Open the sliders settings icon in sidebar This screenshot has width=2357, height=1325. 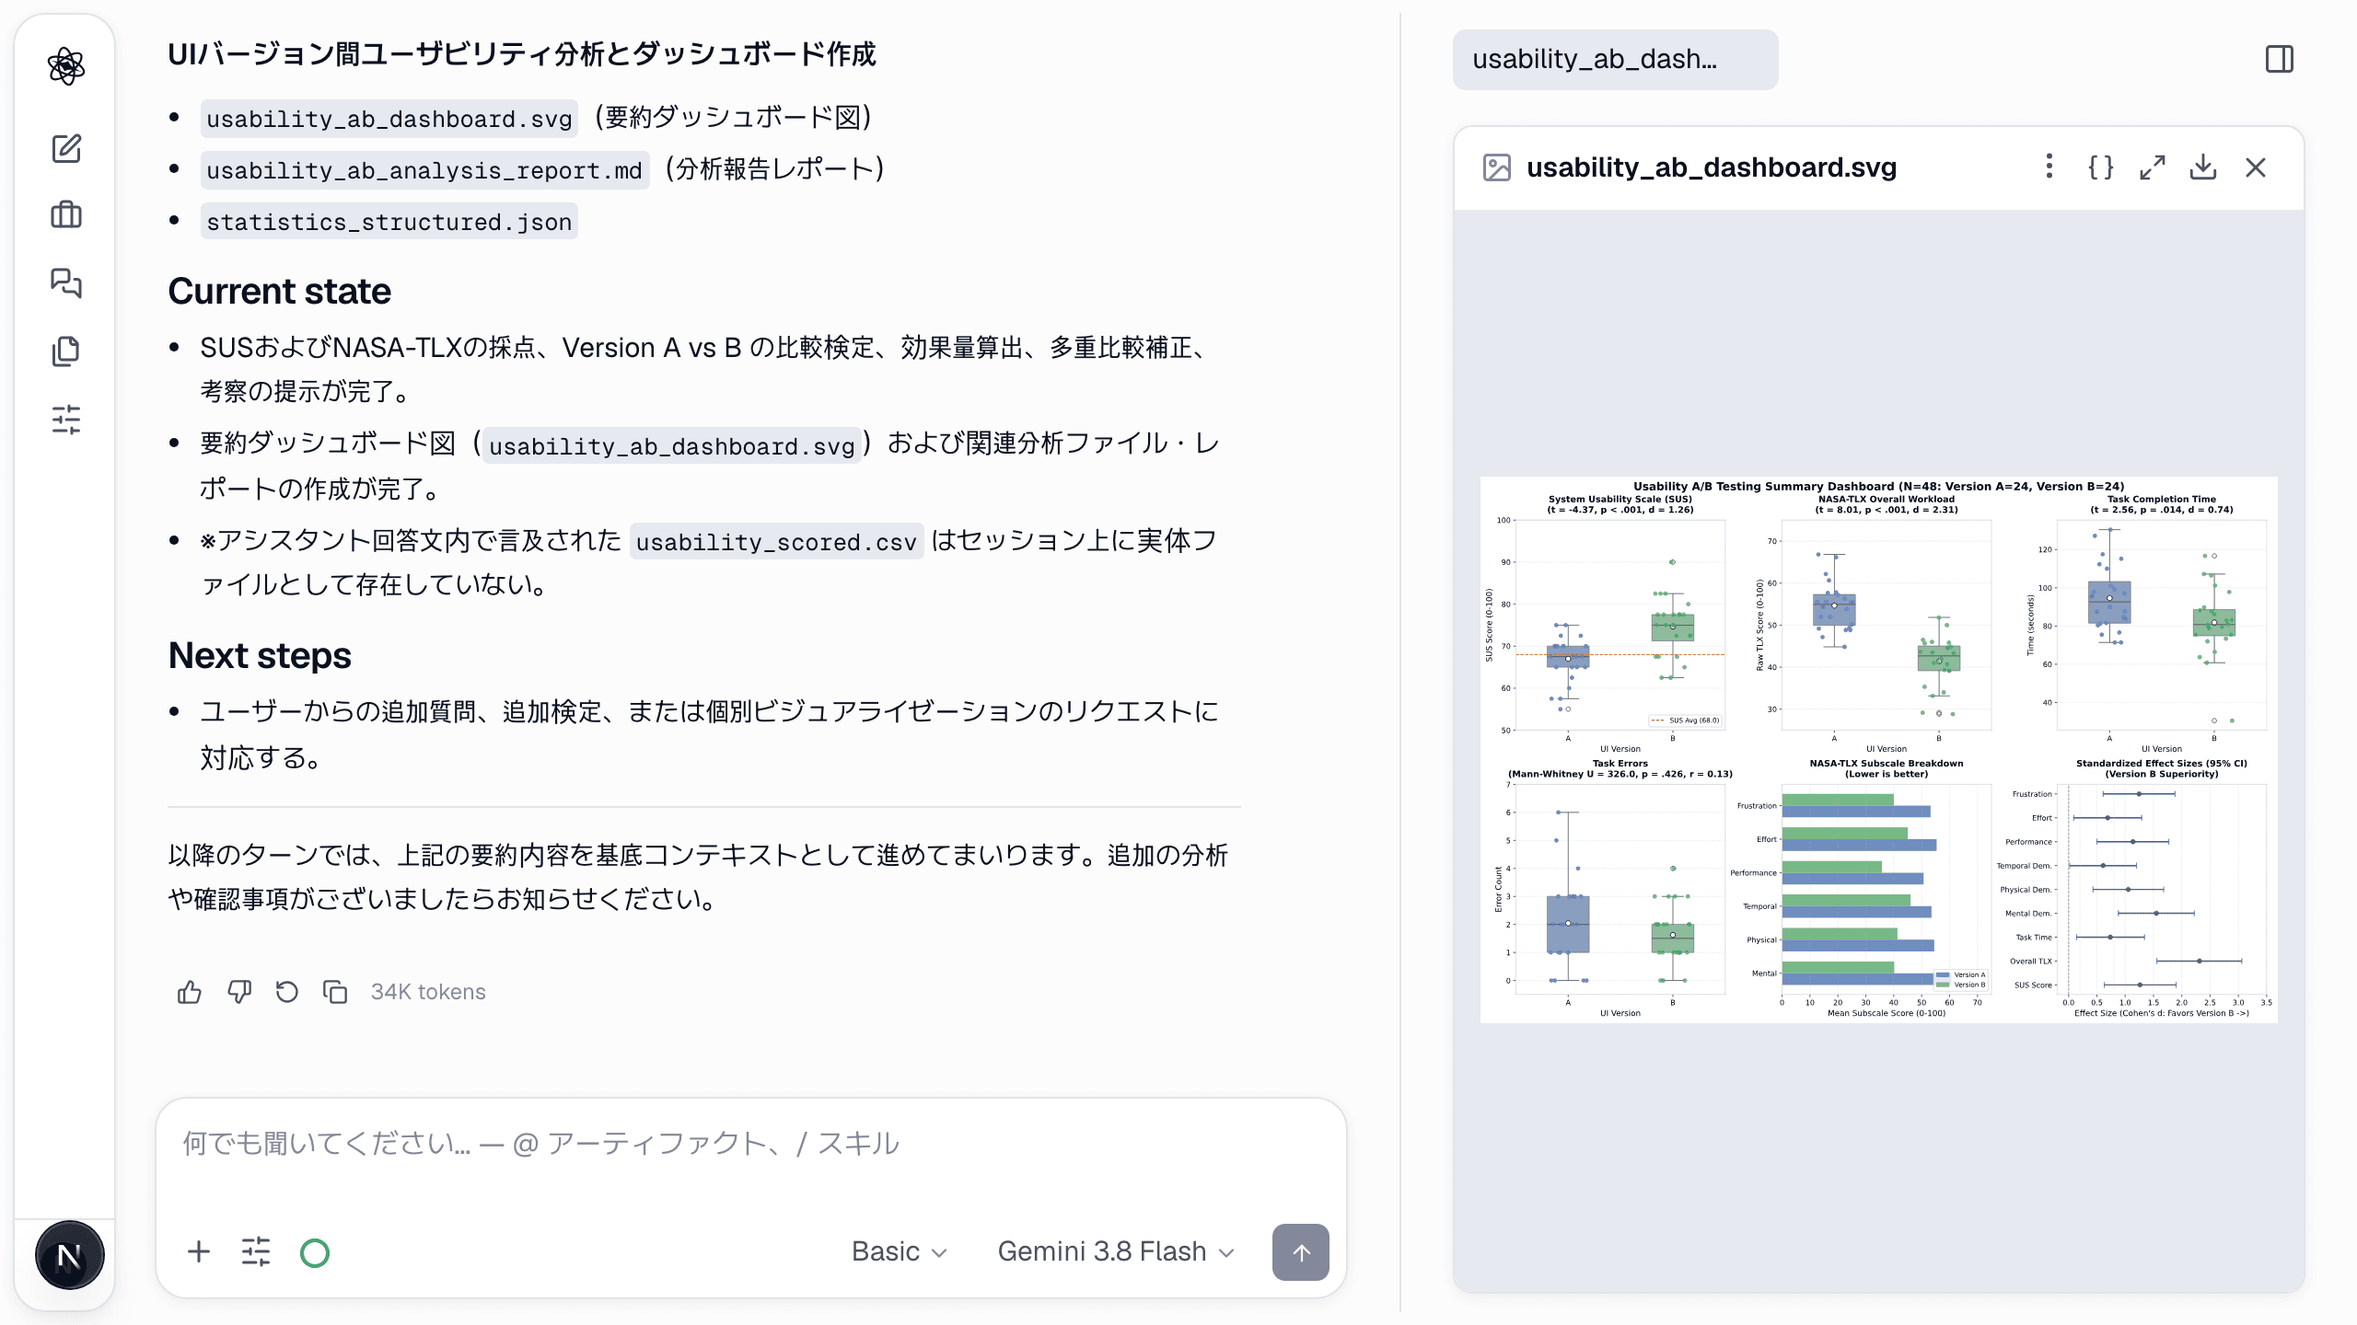coord(66,420)
